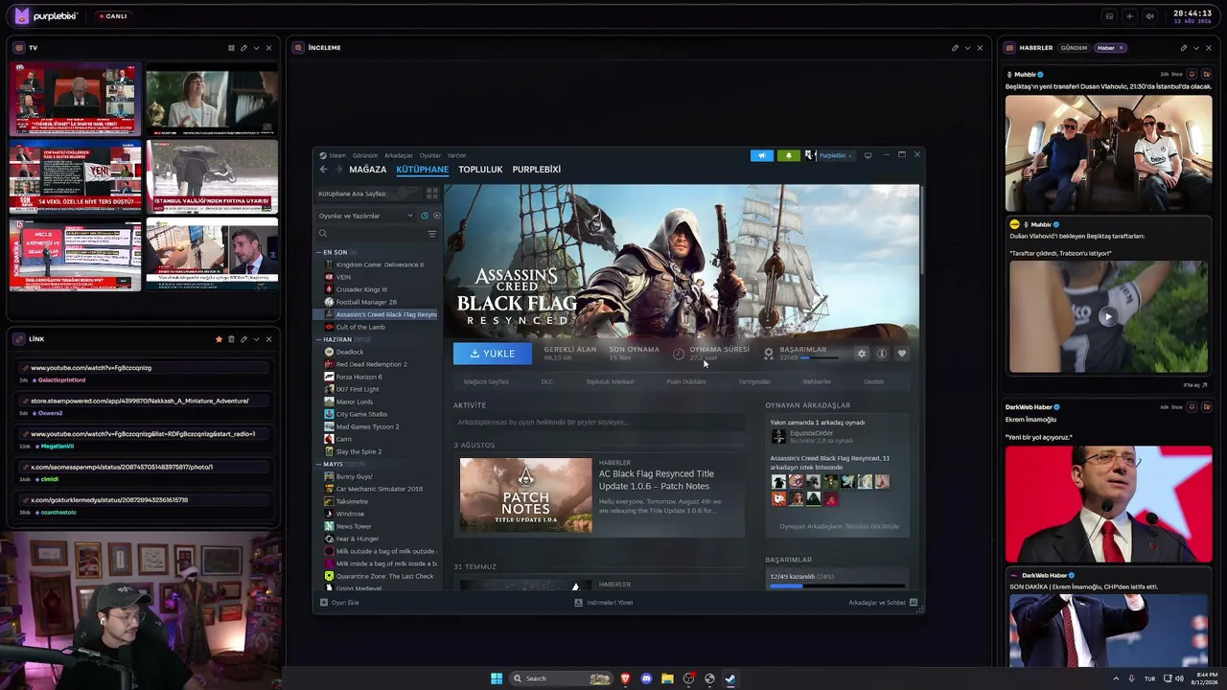1227x690 pixels.
Task: Click the activity comment input box
Action: point(599,423)
